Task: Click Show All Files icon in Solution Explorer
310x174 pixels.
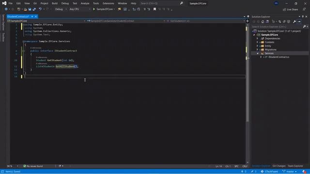Action: click(289, 21)
